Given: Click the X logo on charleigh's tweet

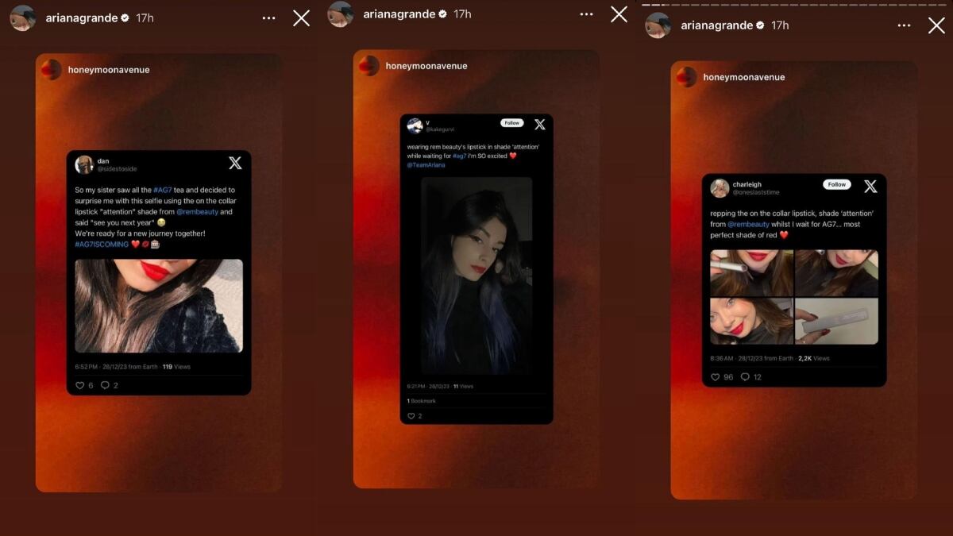Looking at the screenshot, I should 870,186.
